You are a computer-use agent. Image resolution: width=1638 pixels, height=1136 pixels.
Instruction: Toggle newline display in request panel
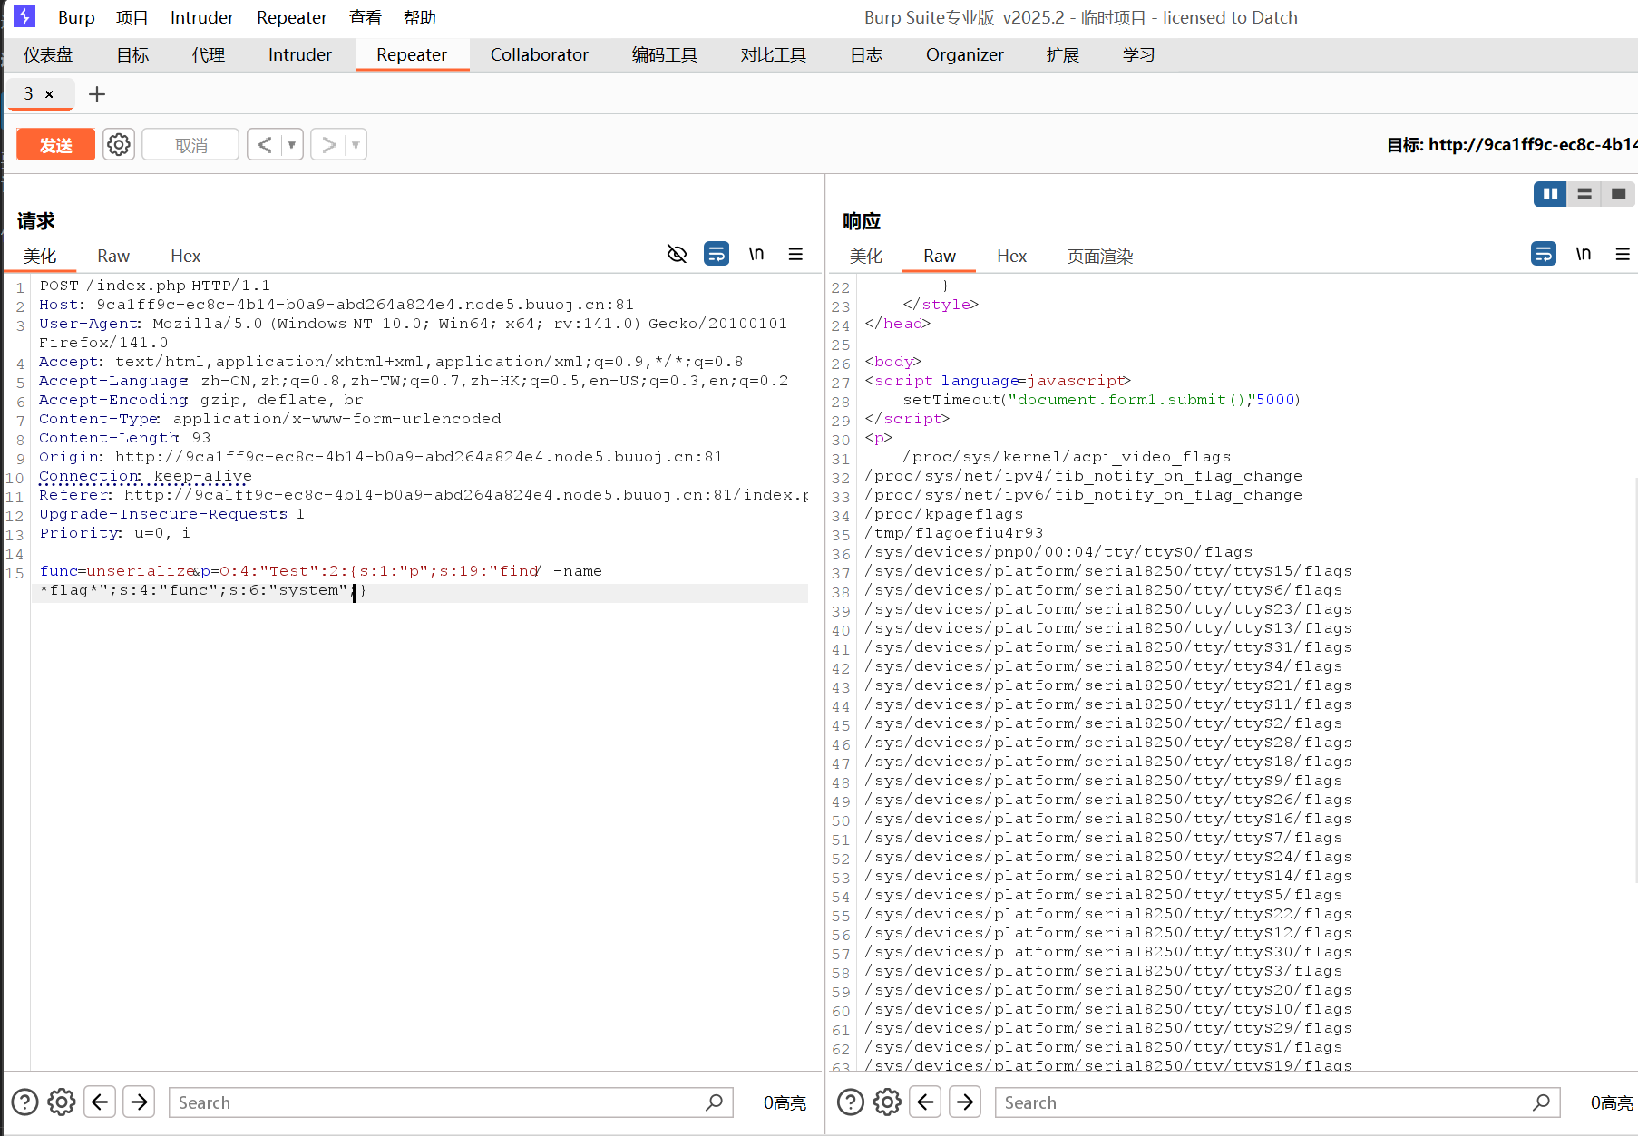[x=756, y=254]
